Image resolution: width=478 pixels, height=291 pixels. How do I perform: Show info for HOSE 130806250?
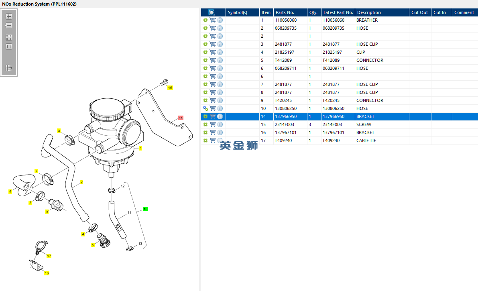(x=220, y=108)
